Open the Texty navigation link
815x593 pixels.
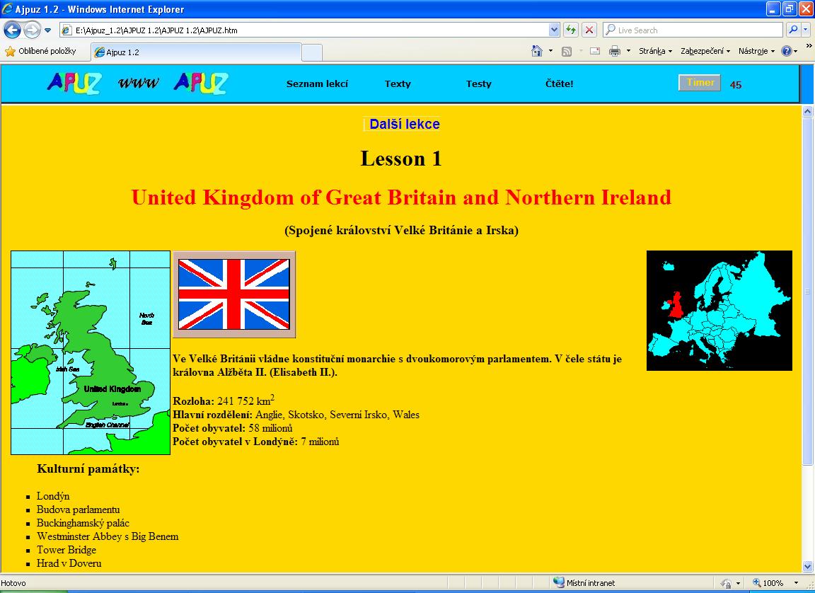click(398, 84)
